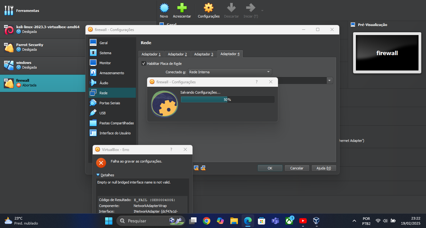
Task: Click help button in VirtualBox Erro dialog
Action: (x=171, y=149)
